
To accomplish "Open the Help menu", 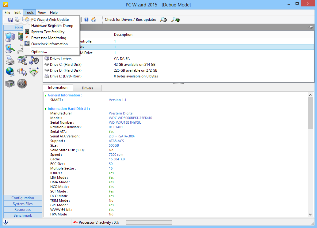I will click(x=54, y=13).
